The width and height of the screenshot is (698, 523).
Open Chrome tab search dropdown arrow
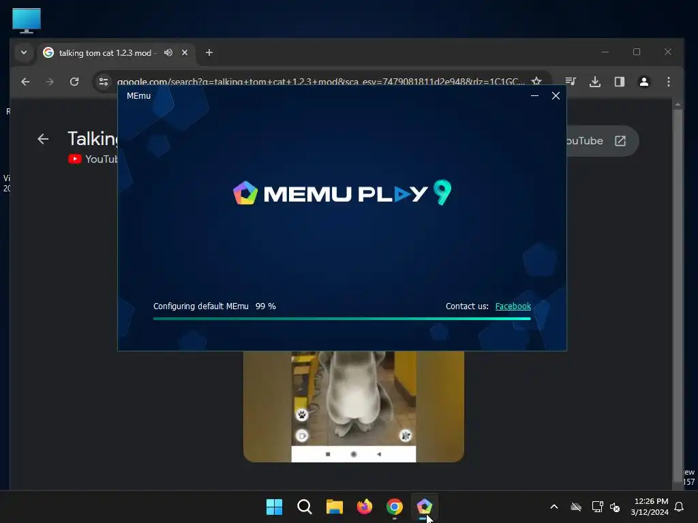pyautogui.click(x=24, y=52)
